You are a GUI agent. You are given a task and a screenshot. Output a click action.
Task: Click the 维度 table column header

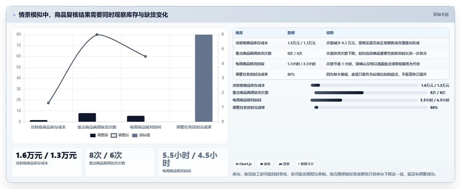point(239,33)
